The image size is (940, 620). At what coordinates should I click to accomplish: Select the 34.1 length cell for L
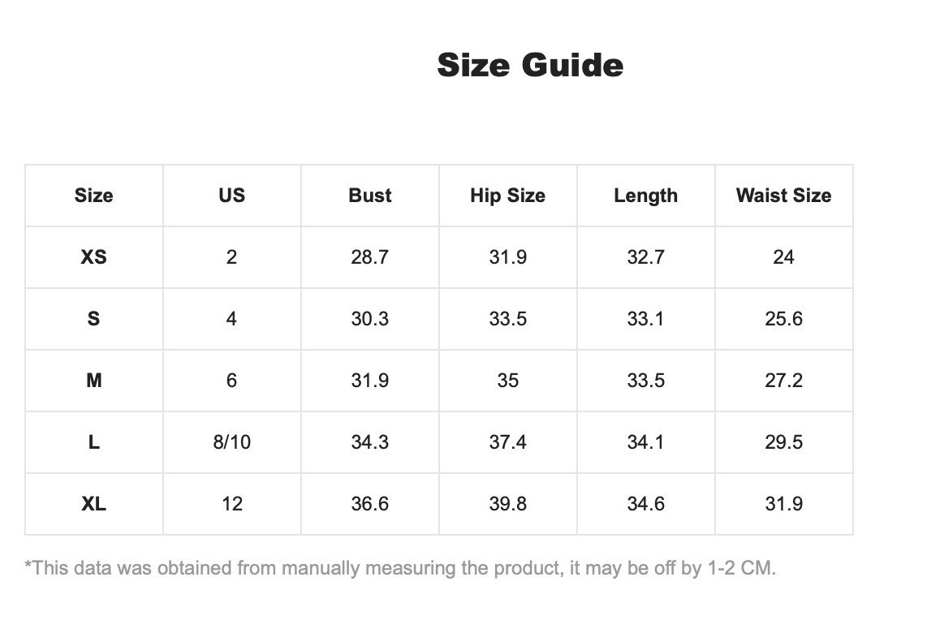(645, 442)
